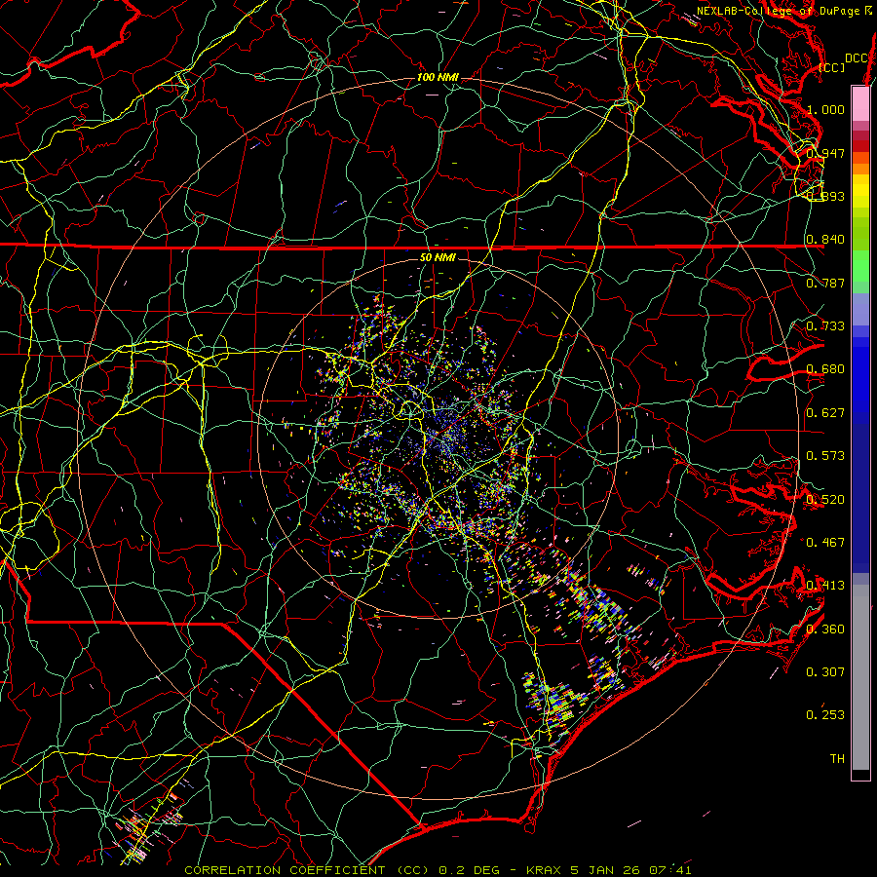Click the "TH" threshold label on the scale
The image size is (877, 877).
[x=837, y=759]
